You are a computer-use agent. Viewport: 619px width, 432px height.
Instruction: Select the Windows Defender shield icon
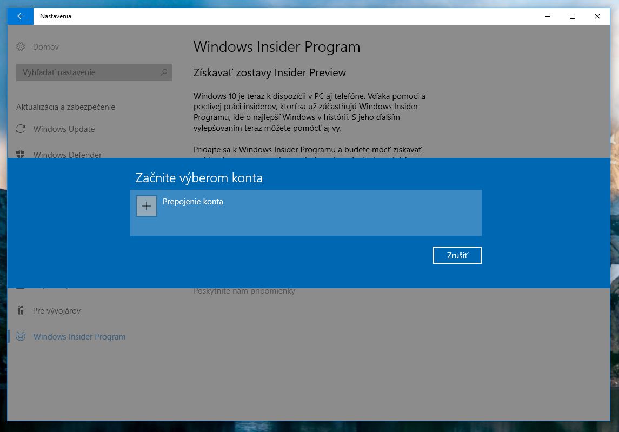21,154
